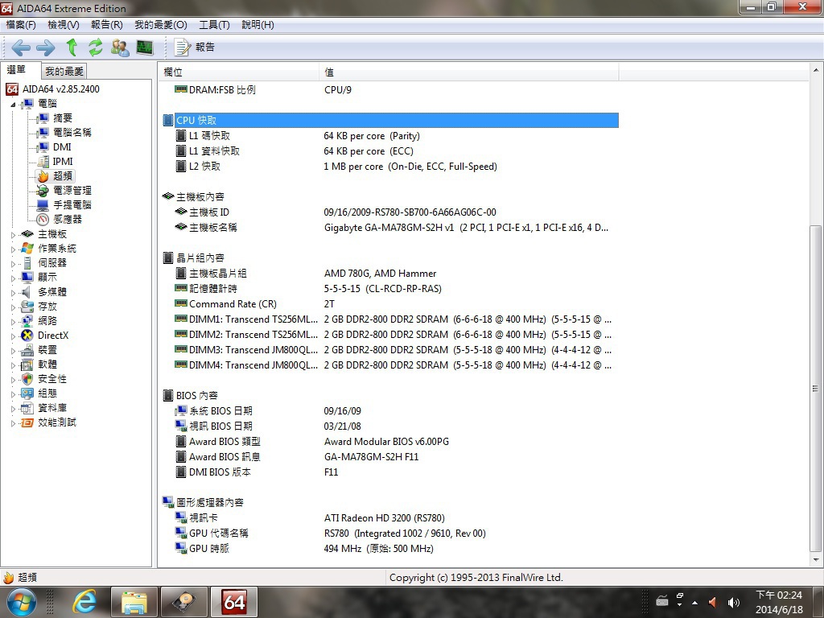The width and height of the screenshot is (824, 618).
Task: Expand the 顯示 tree node
Action: tap(13, 278)
